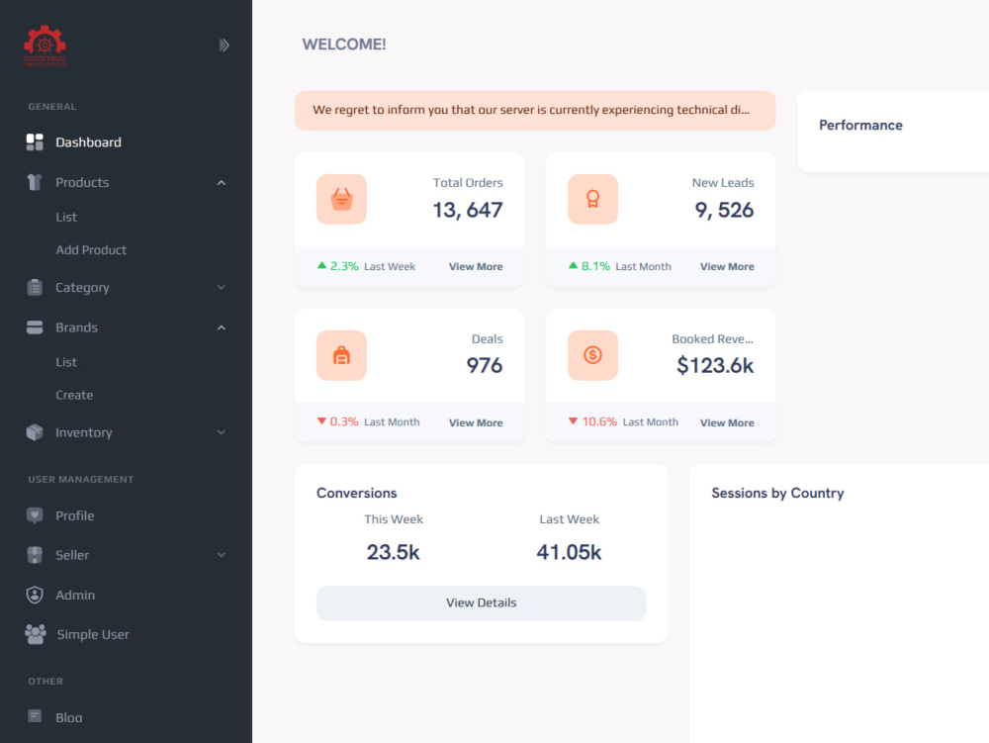
Task: Click the 41.05k Last Week value
Action: [x=569, y=552]
